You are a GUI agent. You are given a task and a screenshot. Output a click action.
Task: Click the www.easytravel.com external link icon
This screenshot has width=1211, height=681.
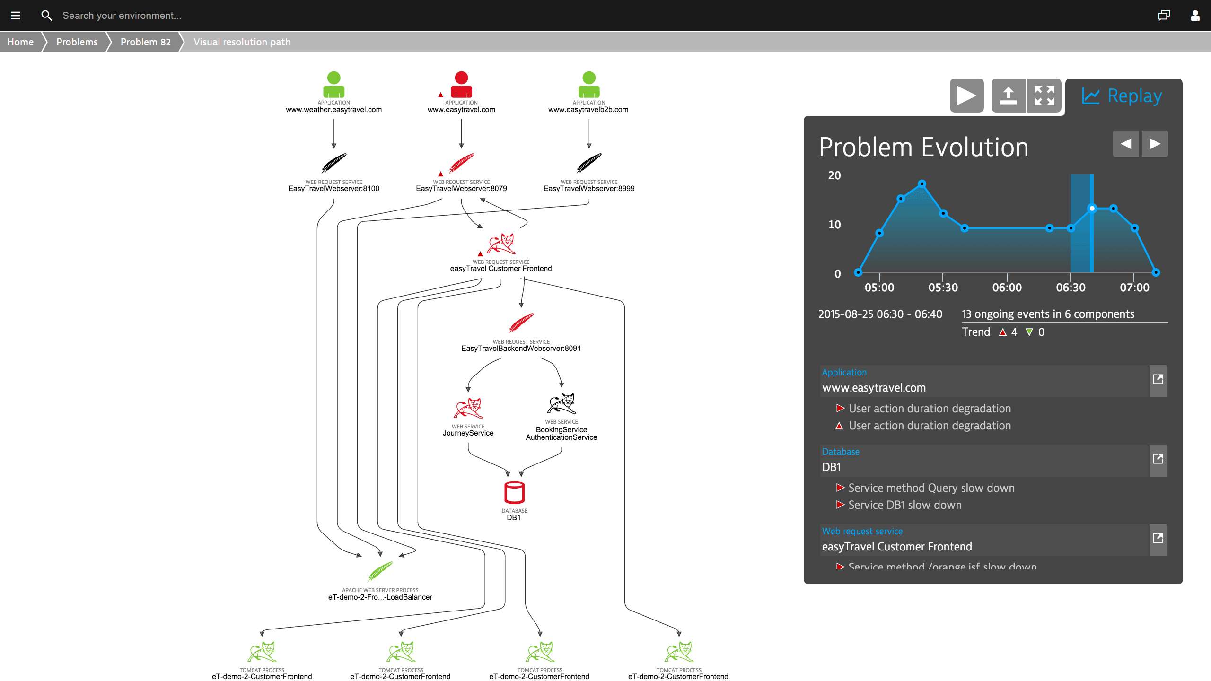(1158, 379)
